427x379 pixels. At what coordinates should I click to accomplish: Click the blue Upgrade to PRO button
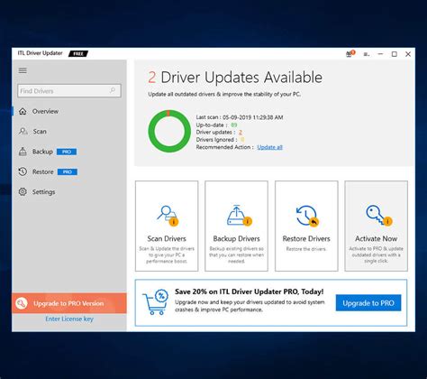368,303
